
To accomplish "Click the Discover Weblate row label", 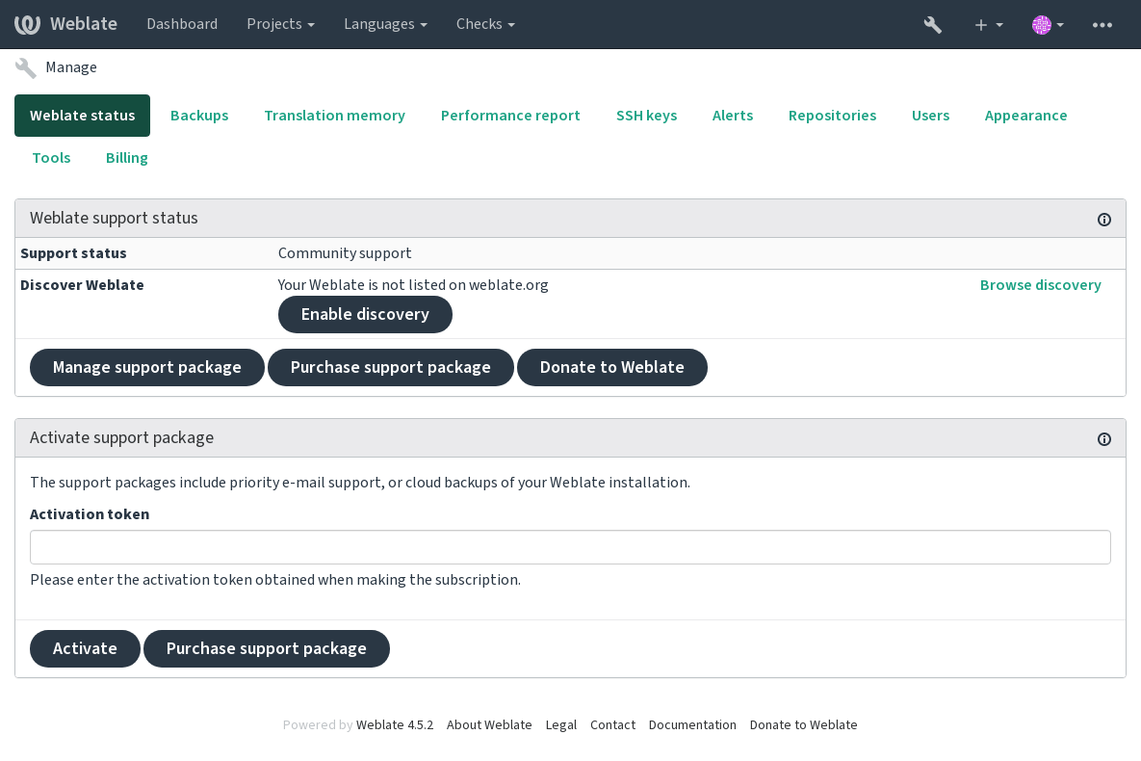I will [82, 285].
